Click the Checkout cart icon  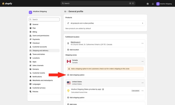tap(31, 43)
